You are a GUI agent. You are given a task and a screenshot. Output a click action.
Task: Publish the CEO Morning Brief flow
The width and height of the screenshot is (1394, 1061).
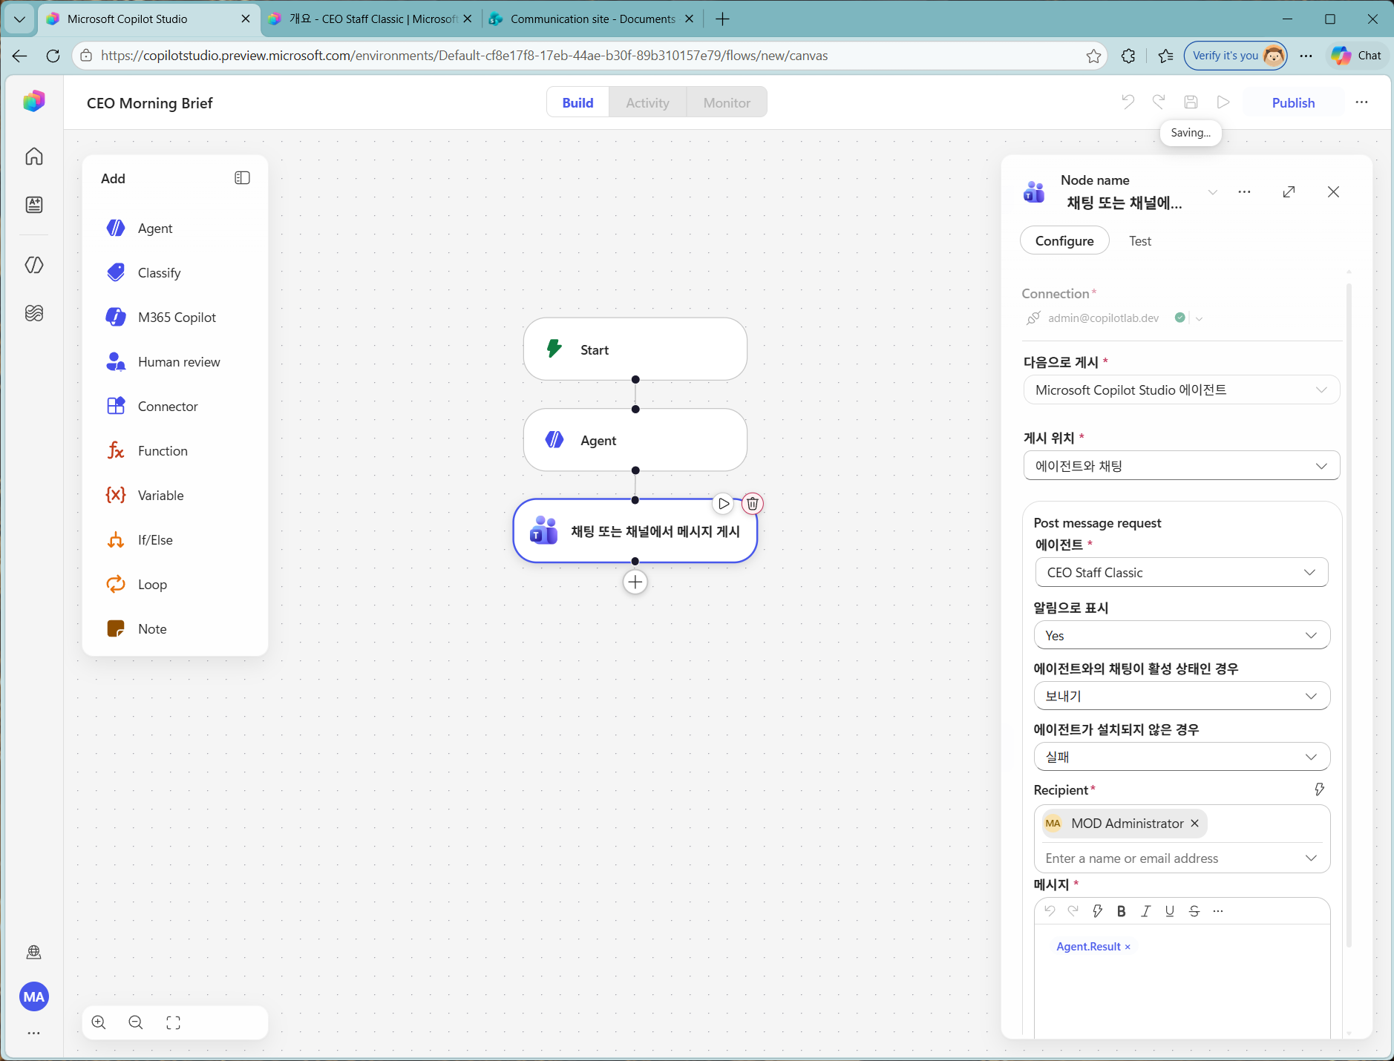(1293, 102)
